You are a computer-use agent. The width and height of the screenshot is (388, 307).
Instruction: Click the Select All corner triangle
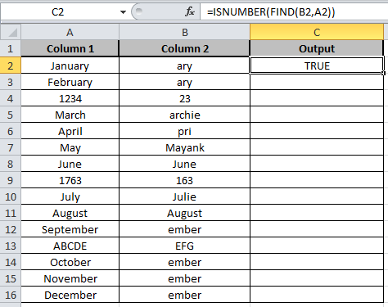click(11, 33)
